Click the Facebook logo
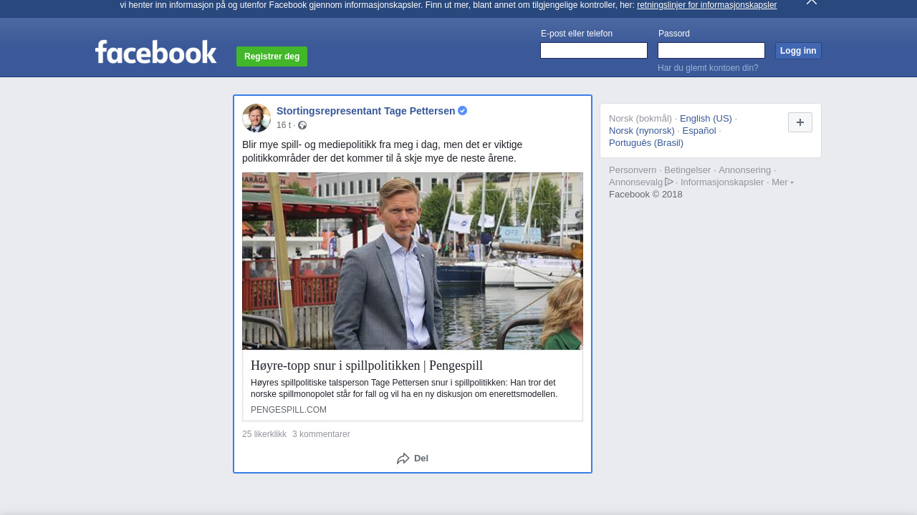917x515 pixels. (155, 51)
